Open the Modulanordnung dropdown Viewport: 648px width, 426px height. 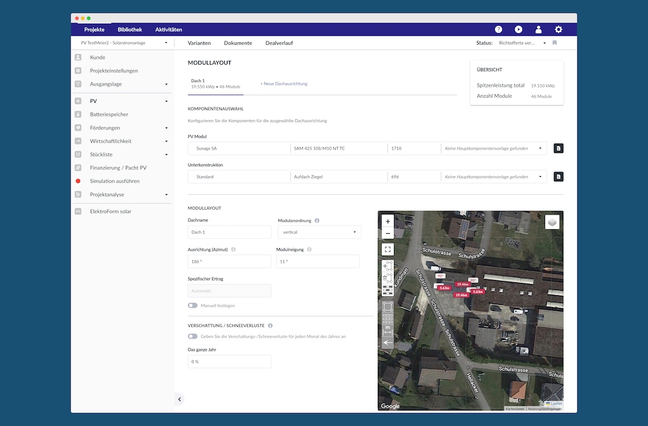tap(319, 232)
